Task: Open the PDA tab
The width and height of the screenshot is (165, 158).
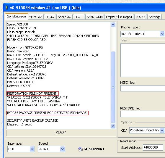Action: 79,17
